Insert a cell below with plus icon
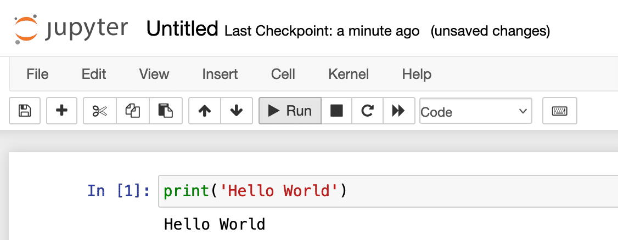This screenshot has width=618, height=240. [61, 111]
